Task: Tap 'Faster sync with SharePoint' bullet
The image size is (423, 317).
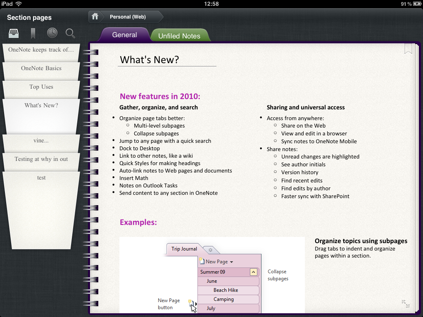Action: tap(315, 196)
